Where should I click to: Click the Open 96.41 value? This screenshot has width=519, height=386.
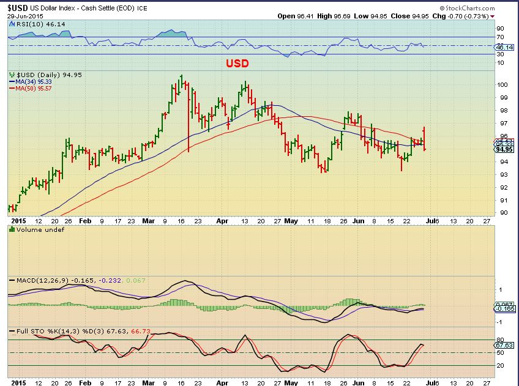(x=295, y=16)
